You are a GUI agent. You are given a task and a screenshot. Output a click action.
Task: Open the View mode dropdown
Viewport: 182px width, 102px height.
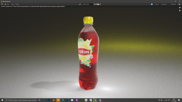(x=7, y=4)
